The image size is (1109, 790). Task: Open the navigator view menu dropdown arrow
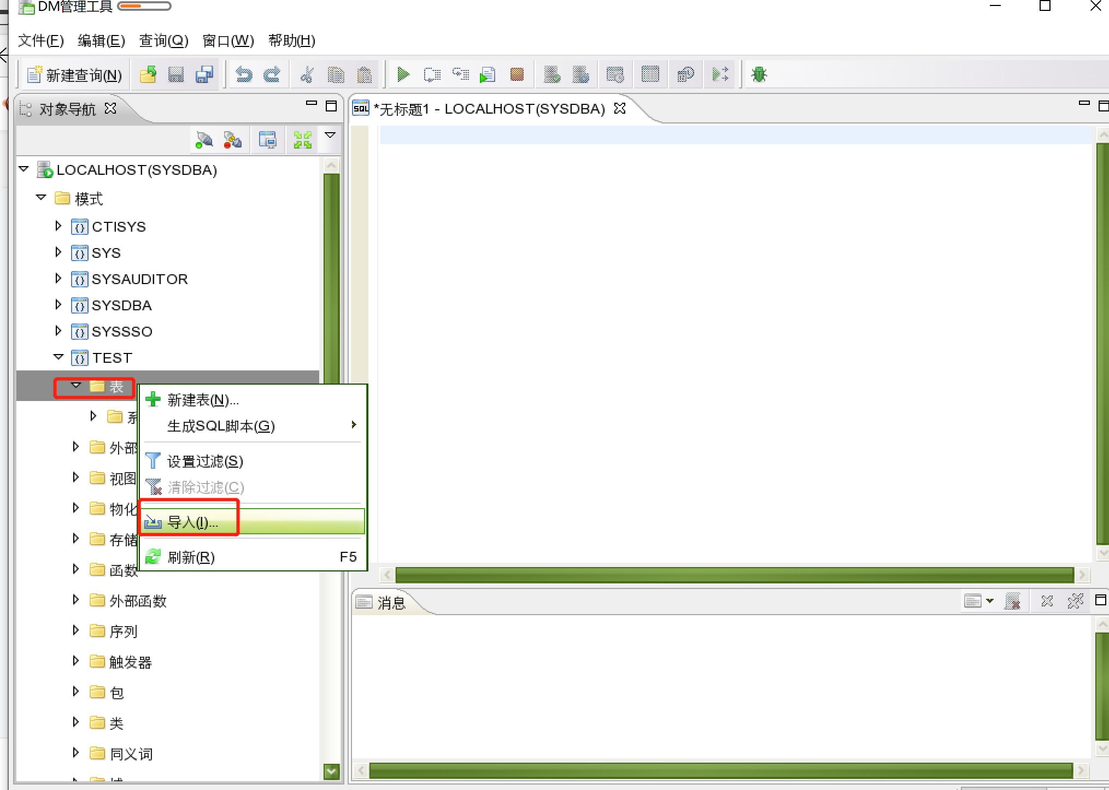[x=330, y=135]
